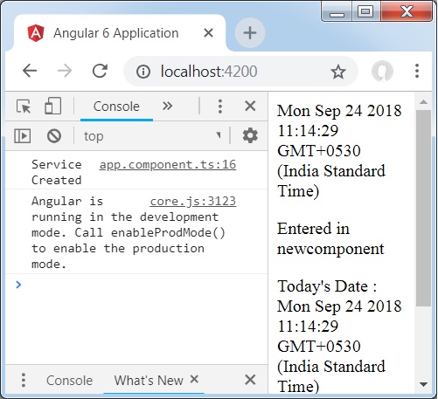The height and width of the screenshot is (399, 438).
Task: Switch to the What's New drawer tab
Action: click(149, 380)
